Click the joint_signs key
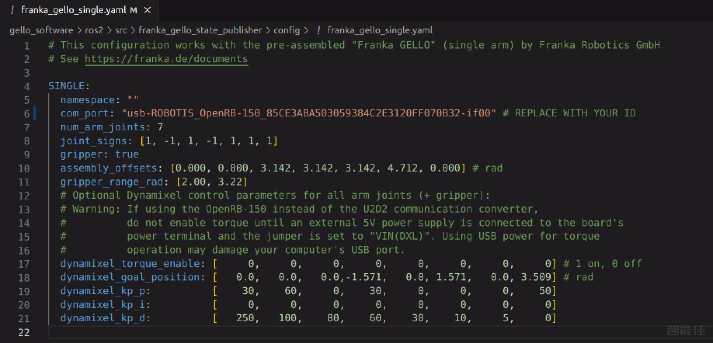713x343 pixels. pyautogui.click(x=94, y=141)
